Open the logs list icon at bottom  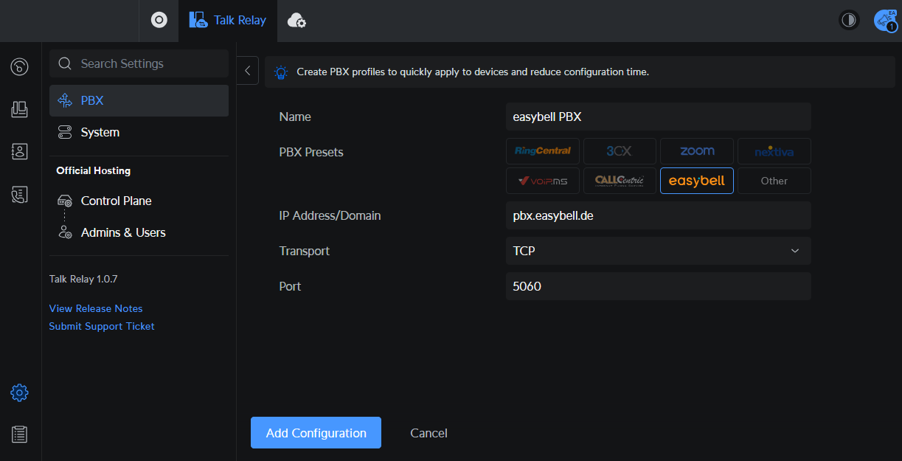[20, 434]
